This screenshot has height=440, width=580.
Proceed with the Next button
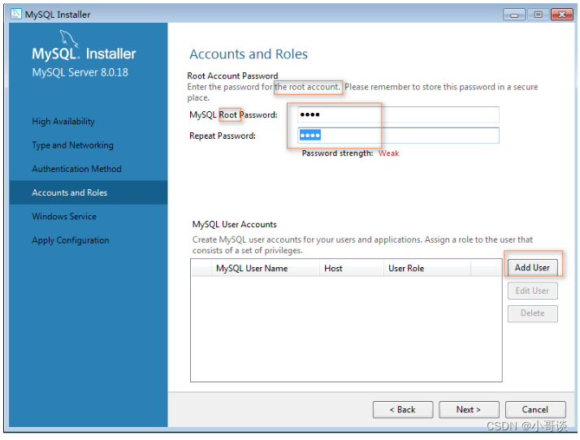pos(469,410)
